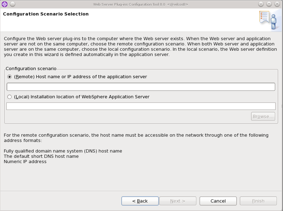Screen dimensions: 283x211
Task: Focus the WebSphere installation location field
Action: [x=141, y=106]
